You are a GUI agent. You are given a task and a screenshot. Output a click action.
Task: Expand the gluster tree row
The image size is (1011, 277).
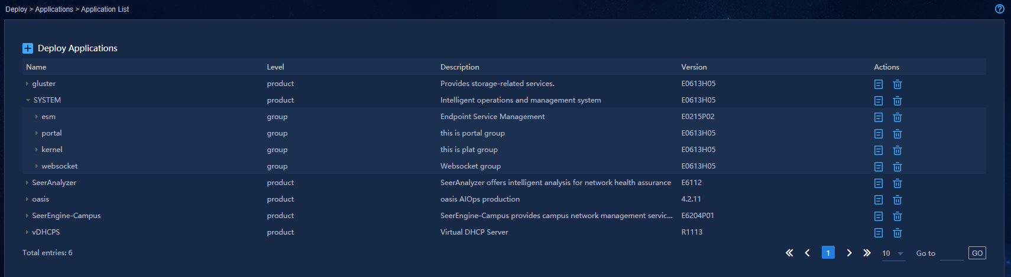pyautogui.click(x=27, y=84)
